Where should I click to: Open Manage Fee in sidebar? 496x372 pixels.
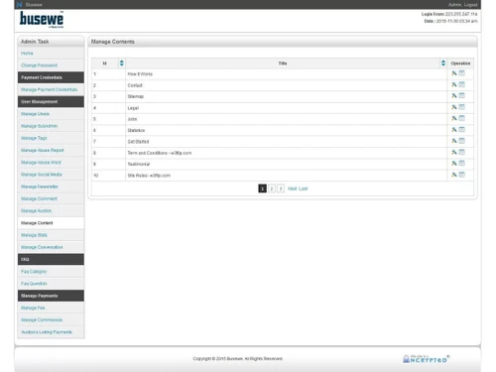33,308
